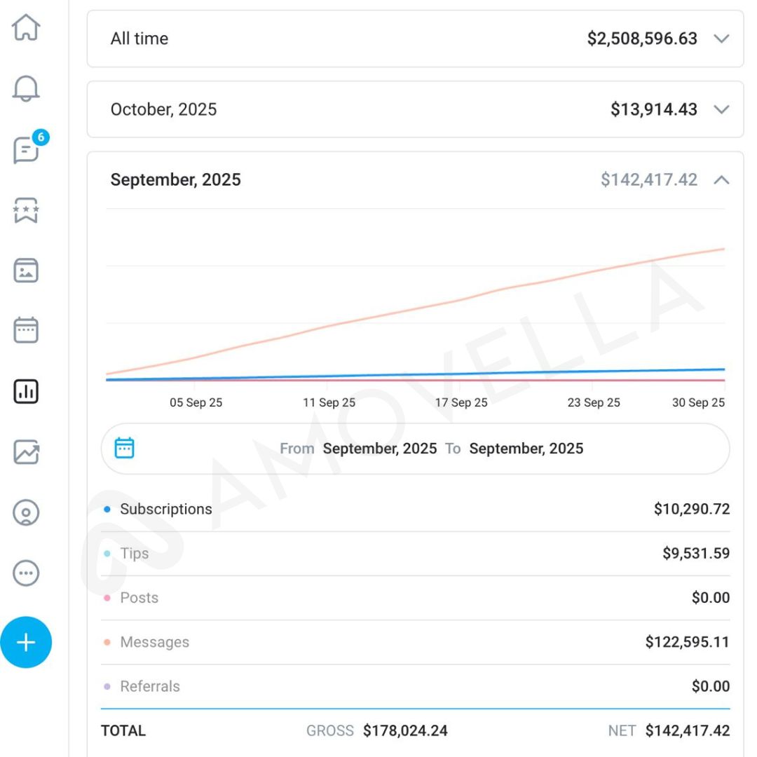
Task: Open the Statements bar chart icon
Action: (26, 392)
